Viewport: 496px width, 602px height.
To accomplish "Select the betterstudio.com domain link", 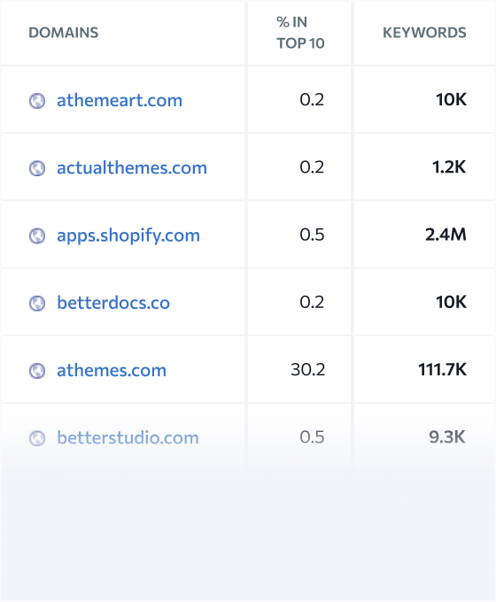I will (x=128, y=437).
